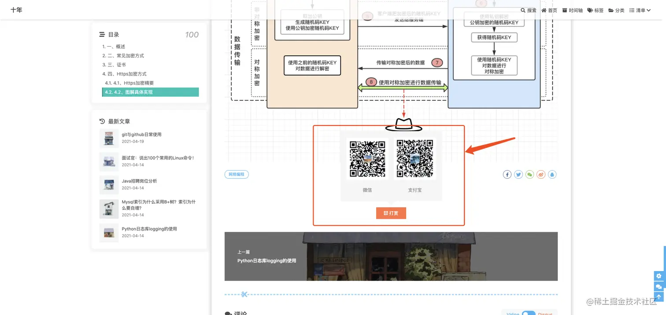Click thumbnail of Python日志库 sidebar post
This screenshot has width=666, height=315.
tap(109, 233)
